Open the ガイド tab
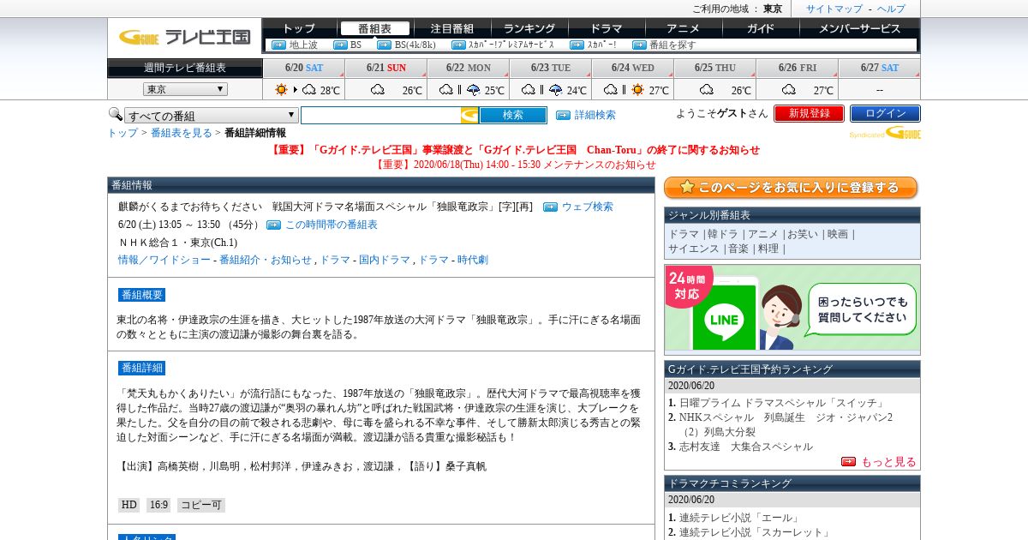Image resolution: width=1028 pixels, height=540 pixels. coord(760,28)
